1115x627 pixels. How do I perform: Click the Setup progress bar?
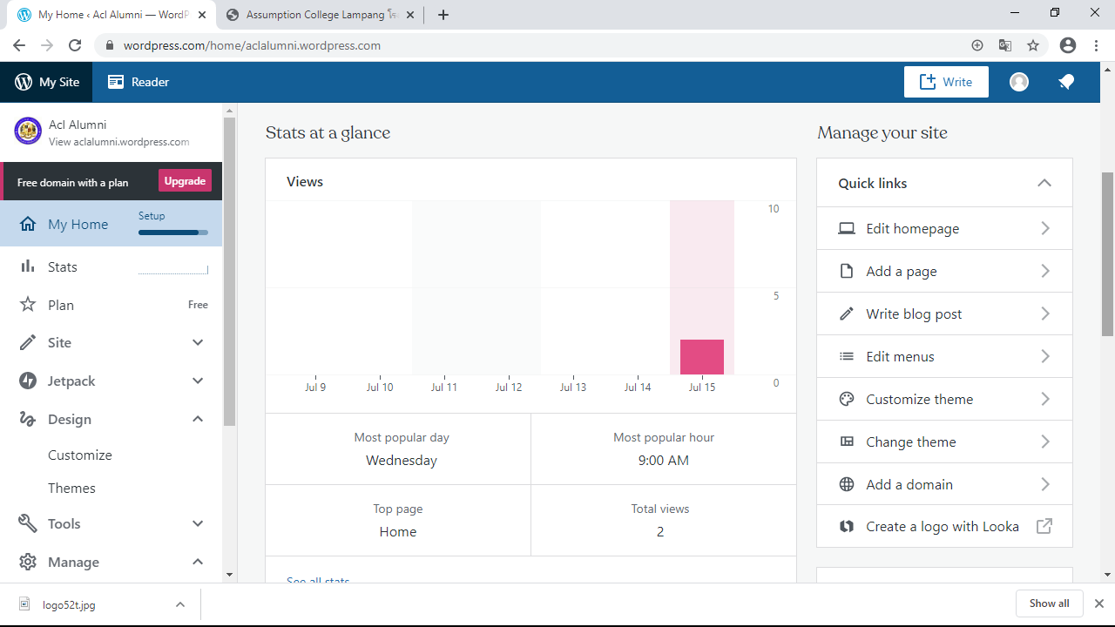pos(172,233)
